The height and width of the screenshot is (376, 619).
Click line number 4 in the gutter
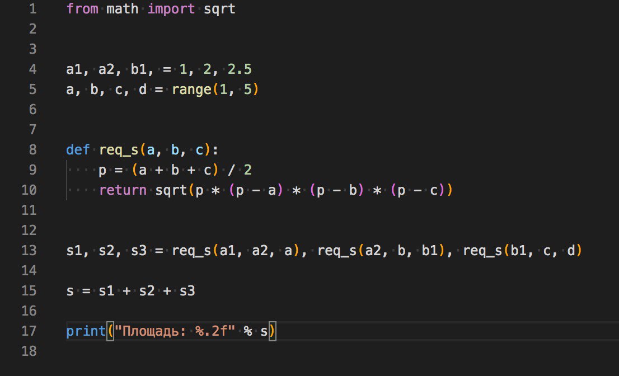[33, 69]
